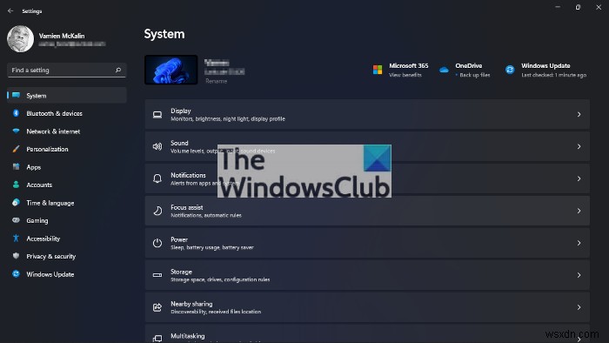The width and height of the screenshot is (609, 343).
Task: Click the user profile picture
Action: pyautogui.click(x=20, y=39)
